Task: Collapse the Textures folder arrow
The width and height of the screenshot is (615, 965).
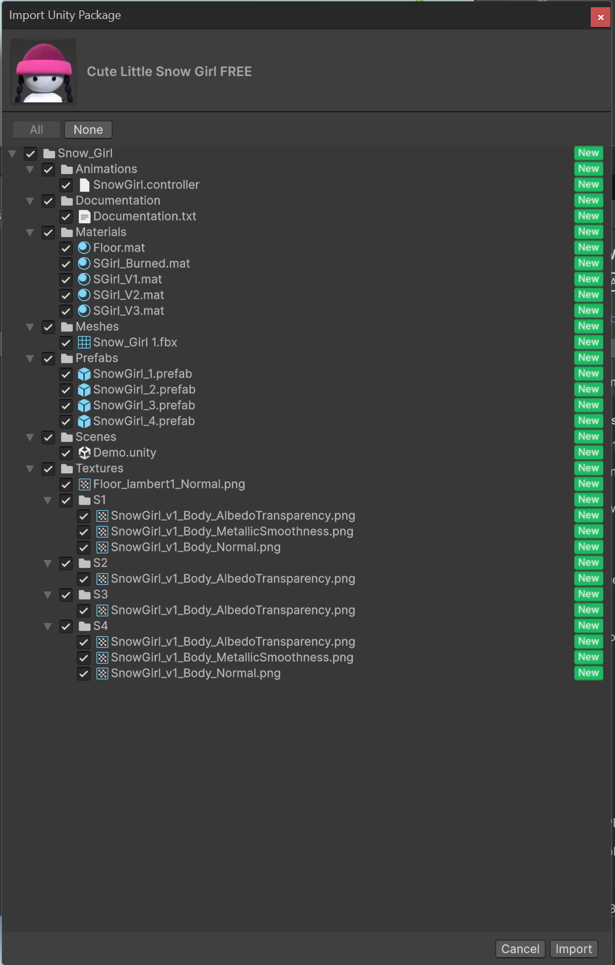Action: tap(30, 469)
